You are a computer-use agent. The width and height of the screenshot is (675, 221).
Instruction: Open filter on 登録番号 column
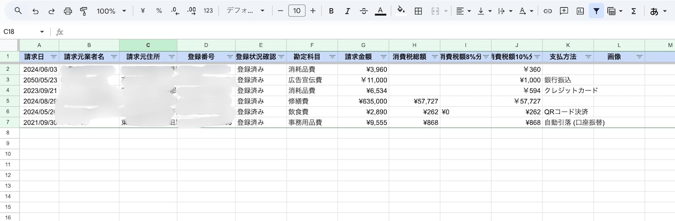coord(230,57)
